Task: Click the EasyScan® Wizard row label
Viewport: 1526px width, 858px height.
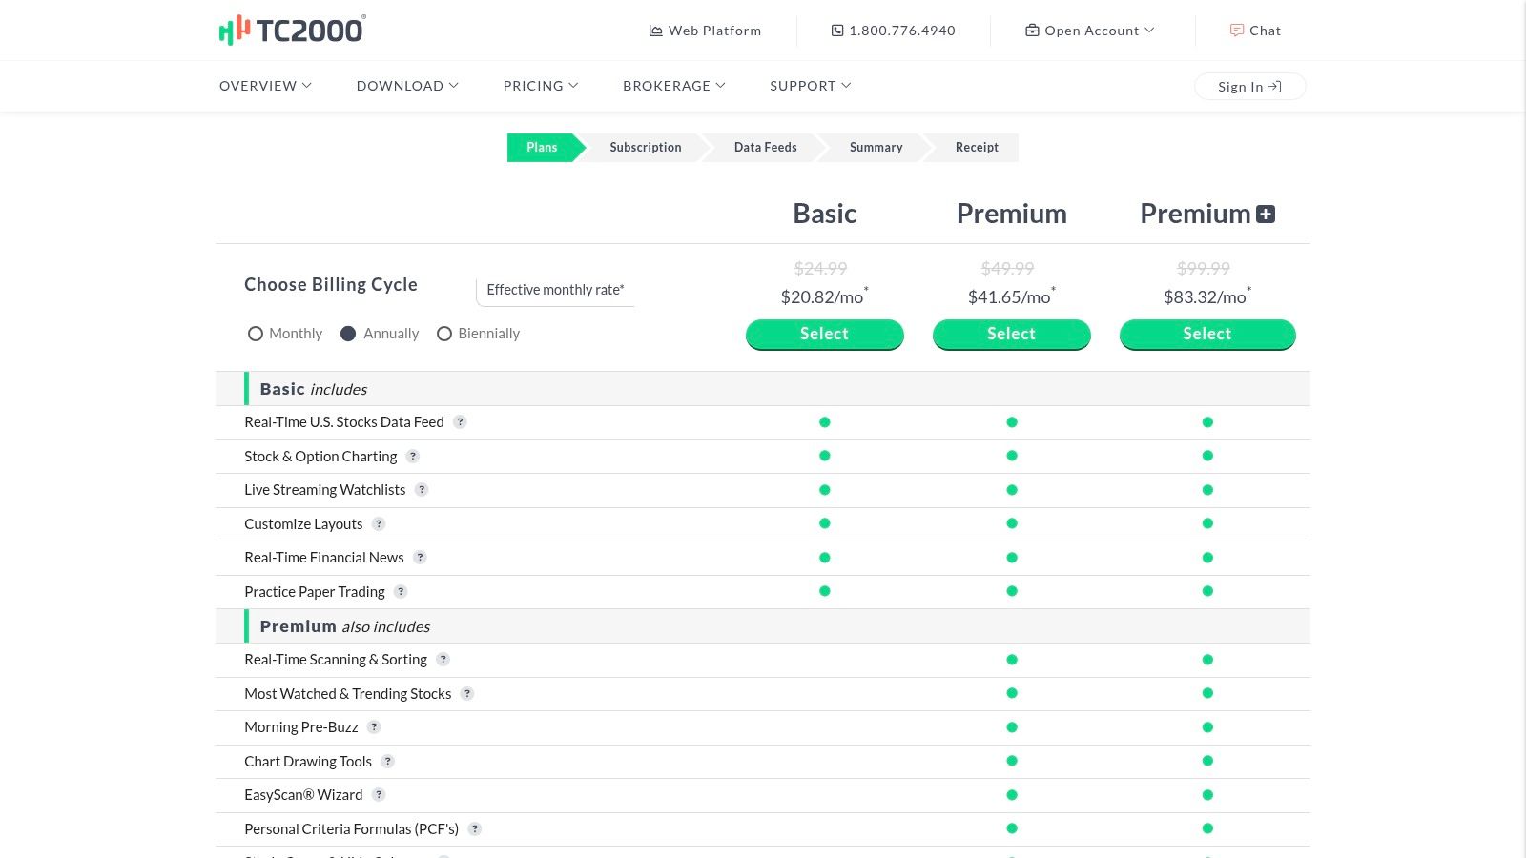Action: [x=303, y=795]
